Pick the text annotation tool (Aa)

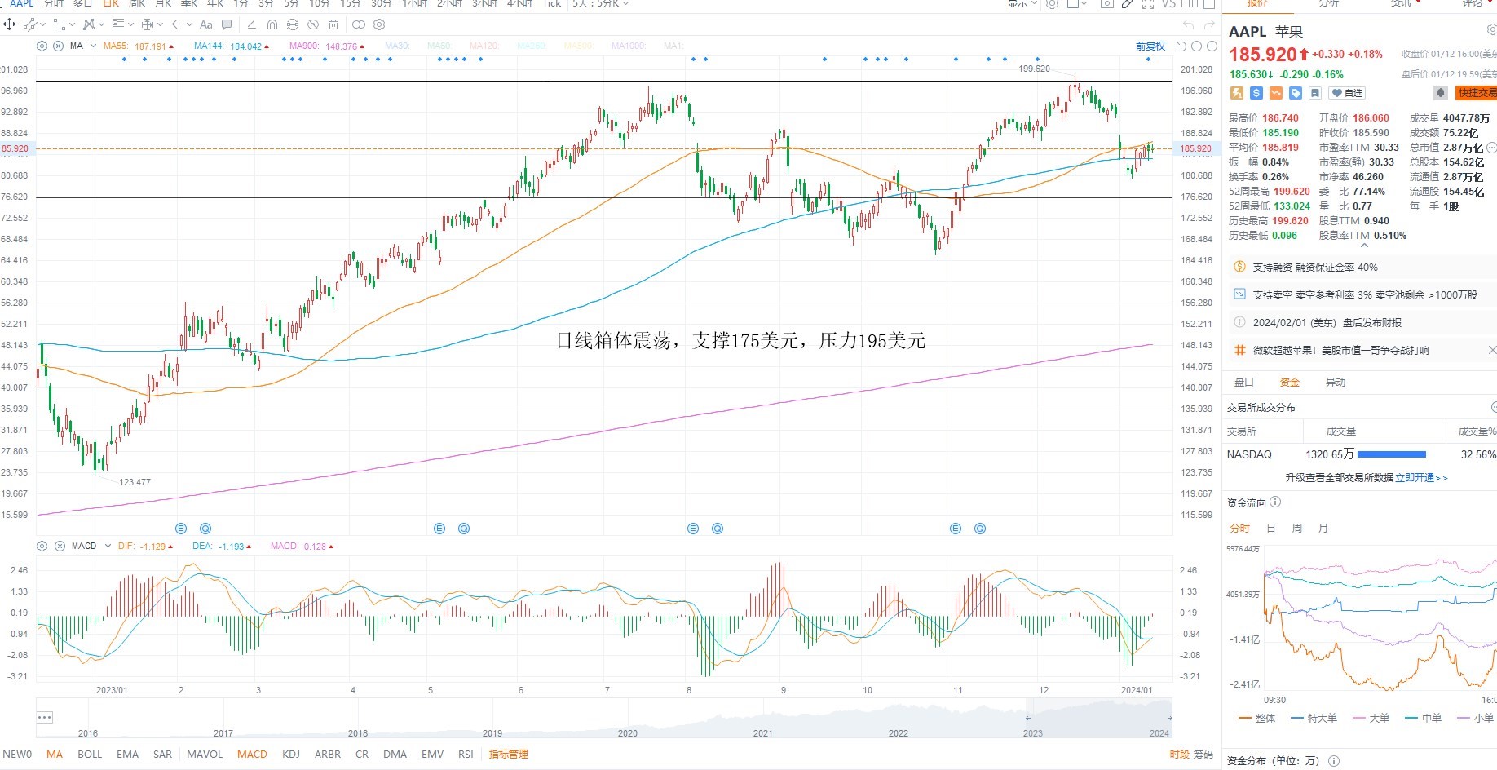pos(206,24)
